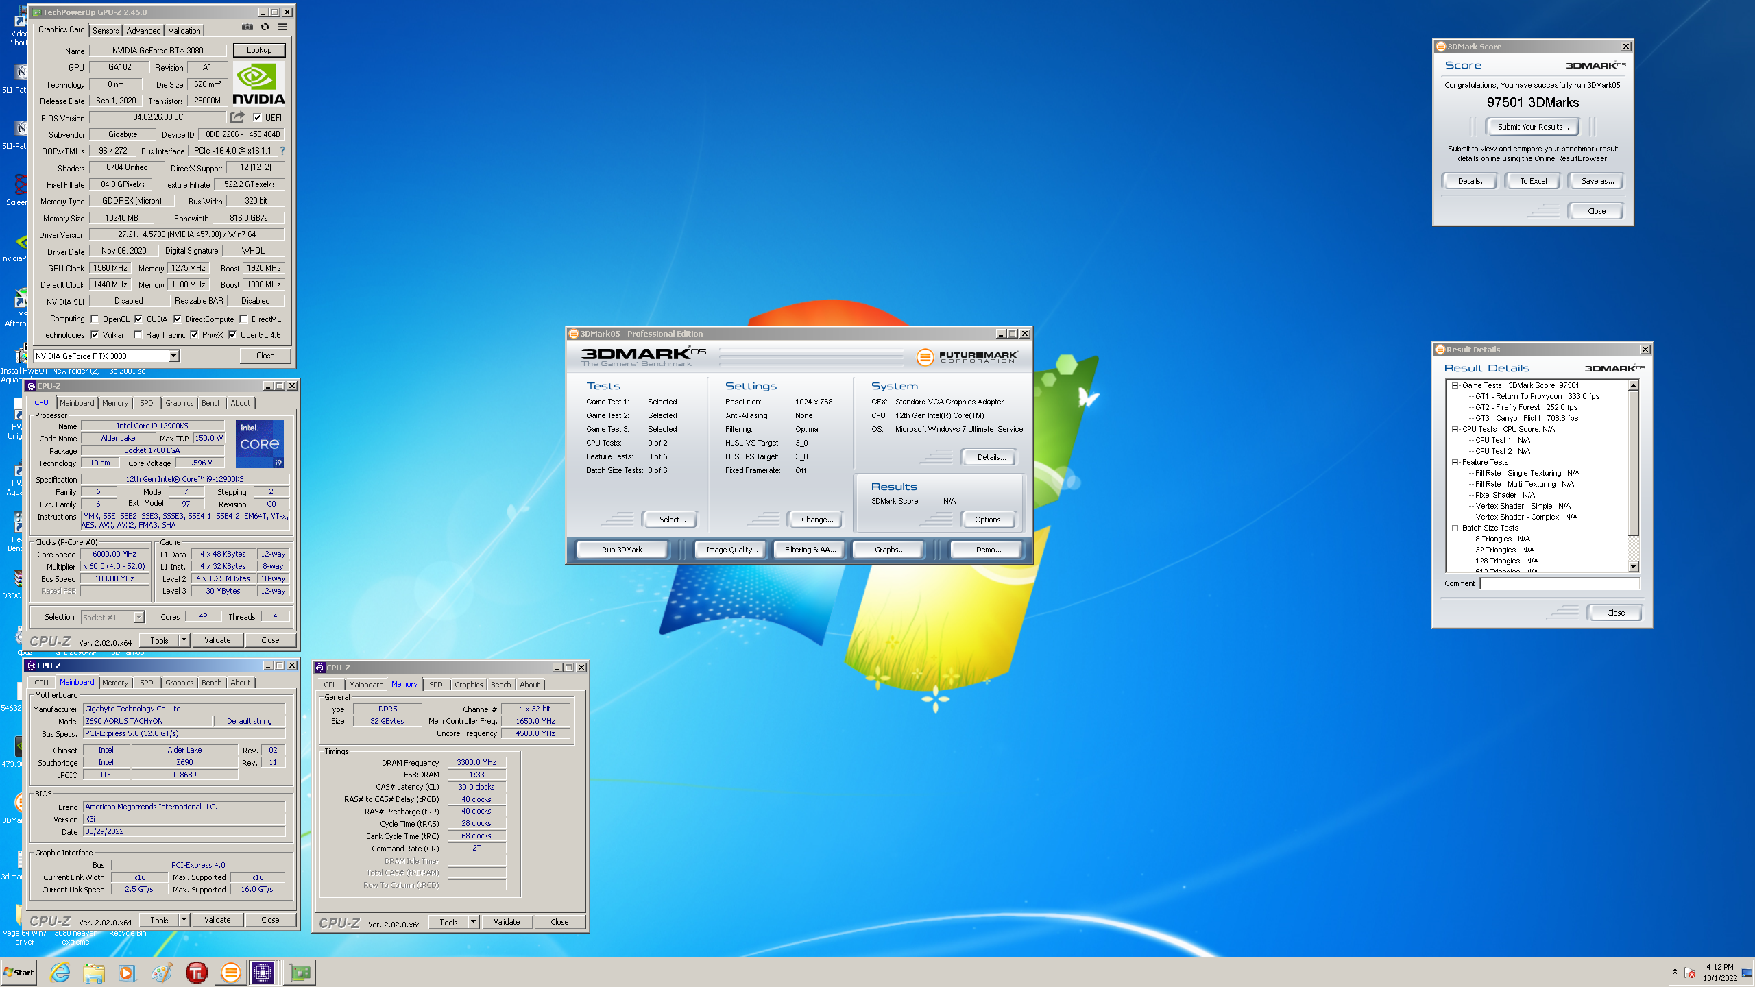Image resolution: width=1755 pixels, height=987 pixels.
Task: Click Result Details scrollbar up arrow
Action: tap(1634, 385)
